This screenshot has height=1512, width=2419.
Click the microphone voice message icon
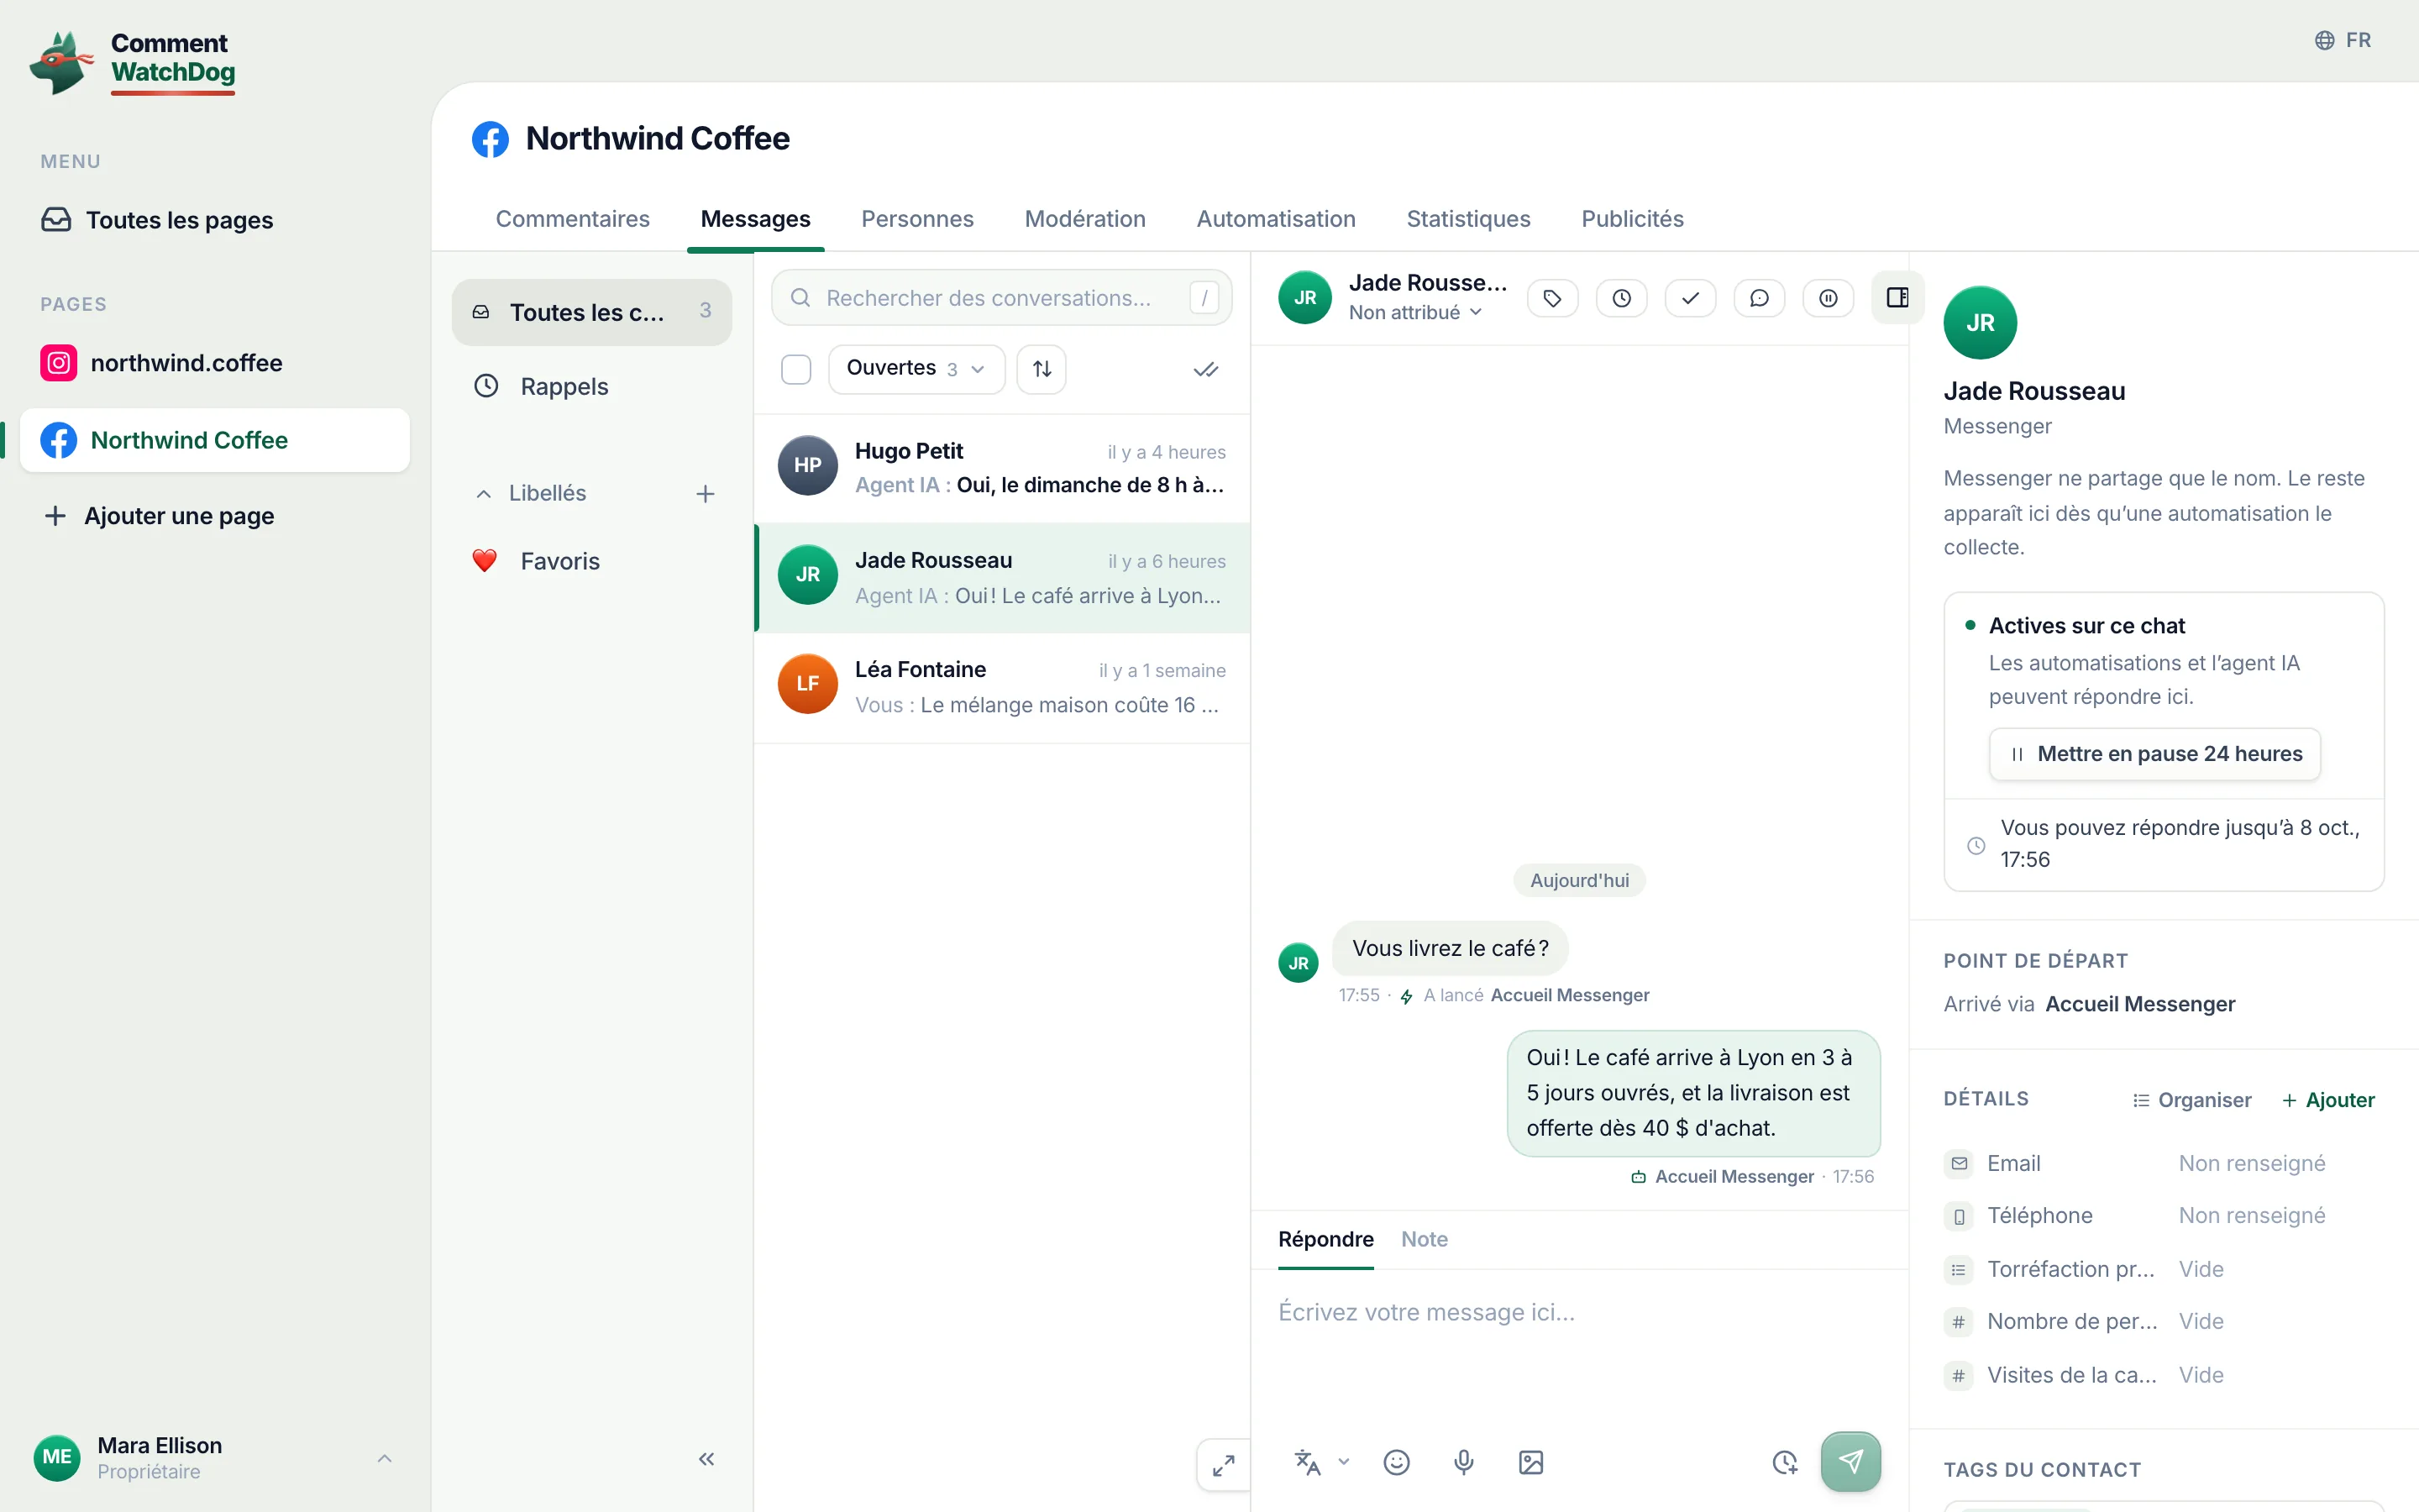pos(1463,1462)
